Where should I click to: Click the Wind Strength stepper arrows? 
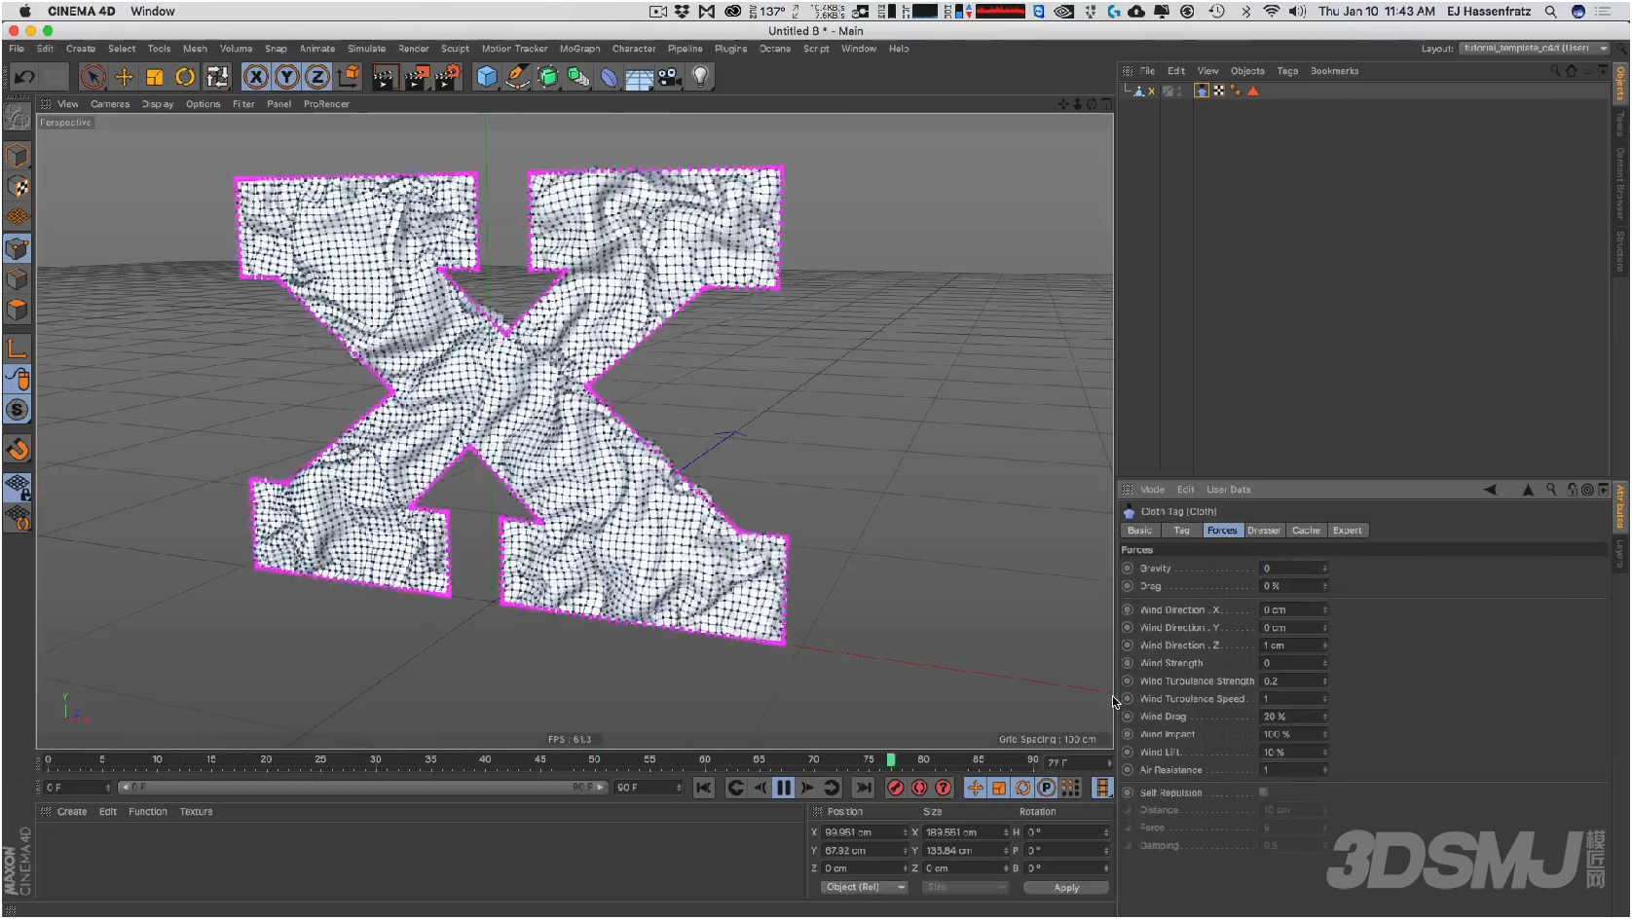(1324, 663)
